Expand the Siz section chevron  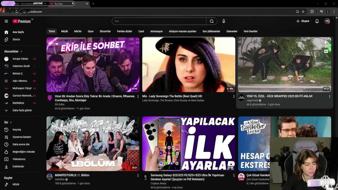(x=11, y=122)
